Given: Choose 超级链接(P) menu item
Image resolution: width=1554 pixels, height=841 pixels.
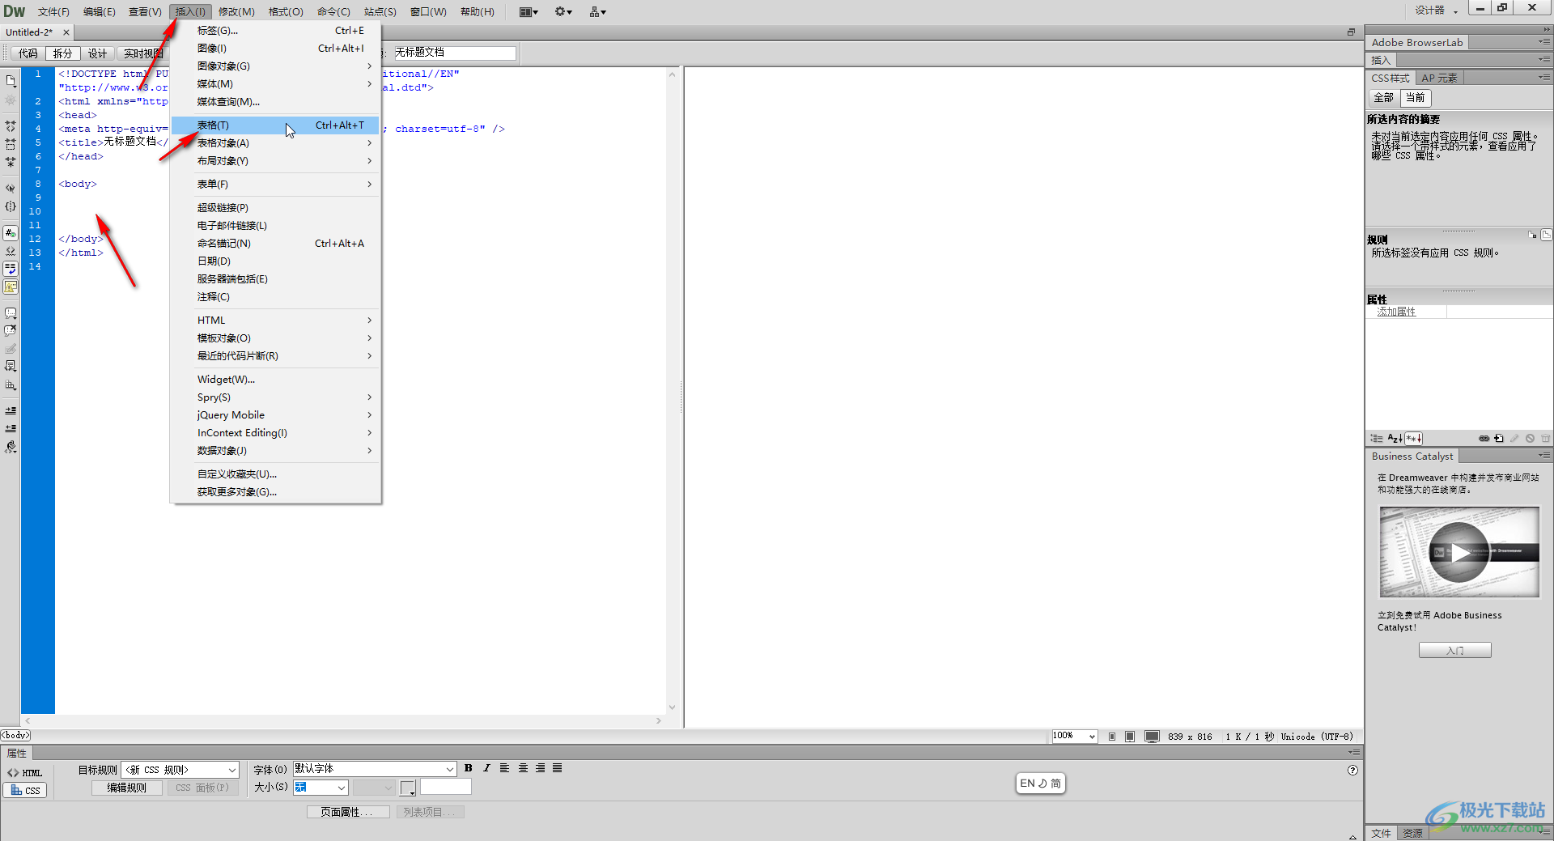Looking at the screenshot, I should [275, 208].
